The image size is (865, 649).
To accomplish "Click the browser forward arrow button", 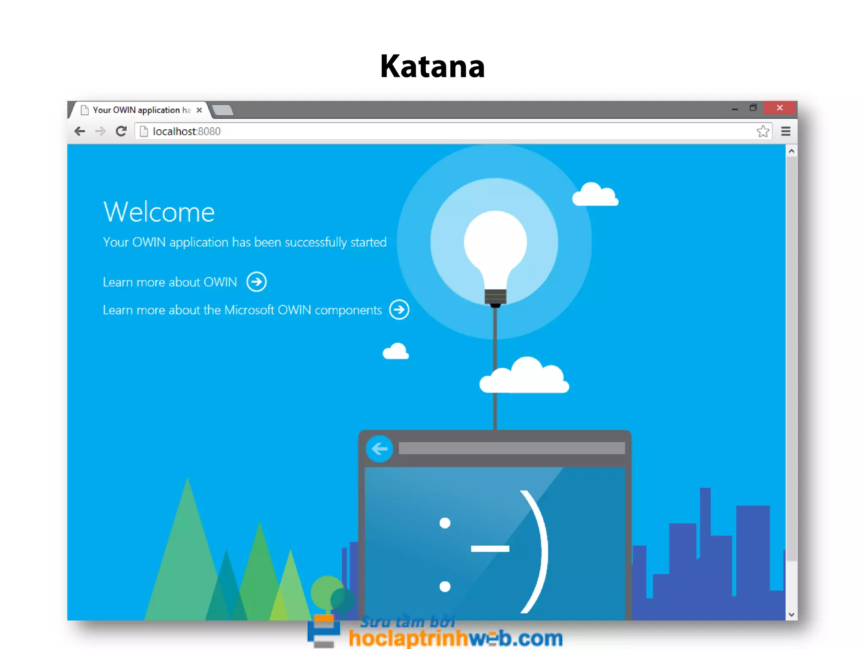I will point(101,131).
